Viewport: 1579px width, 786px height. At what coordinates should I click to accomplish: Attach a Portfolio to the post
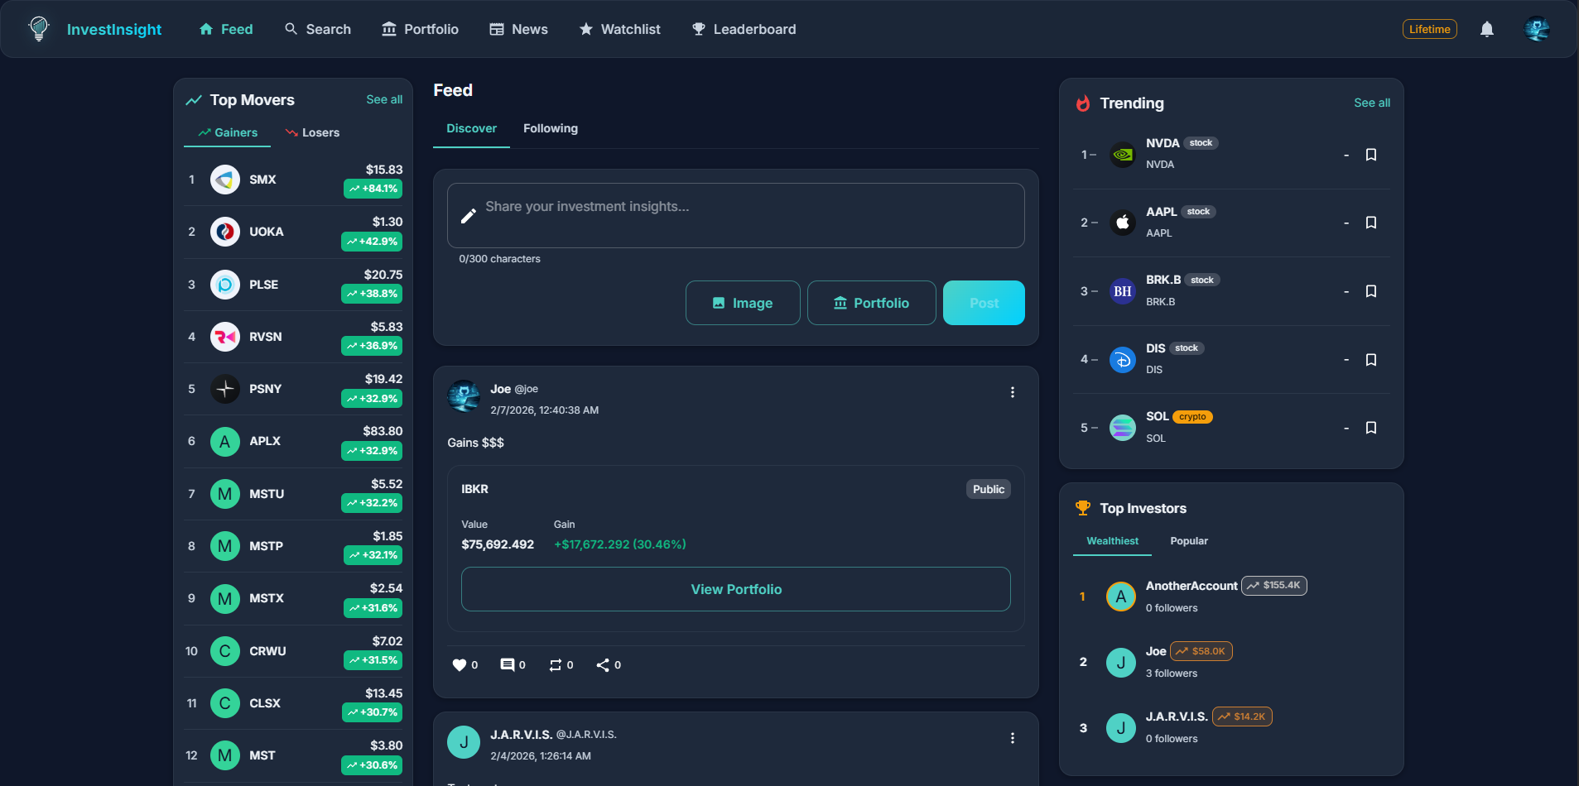pyautogui.click(x=871, y=303)
